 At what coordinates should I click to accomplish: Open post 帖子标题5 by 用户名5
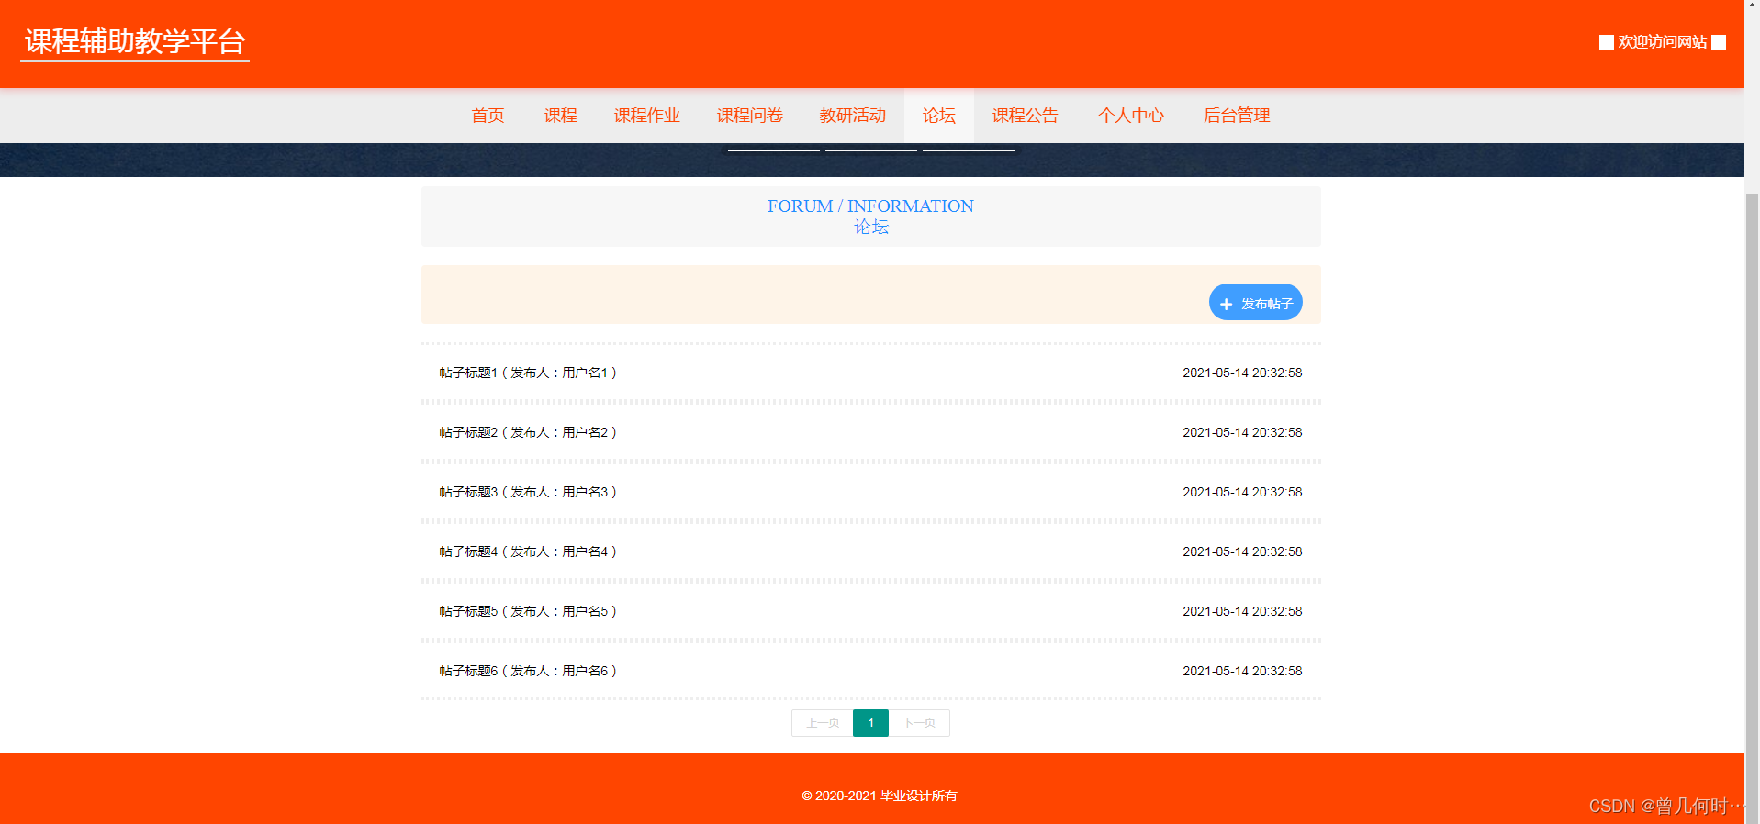(528, 611)
